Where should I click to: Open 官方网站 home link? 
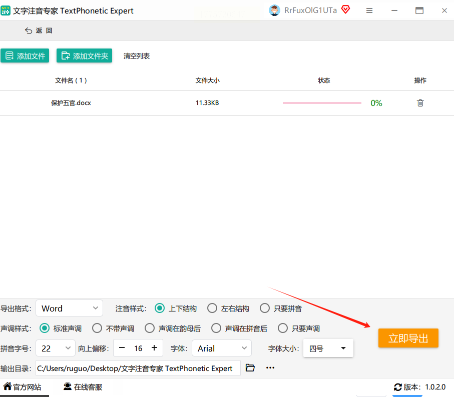(23, 387)
